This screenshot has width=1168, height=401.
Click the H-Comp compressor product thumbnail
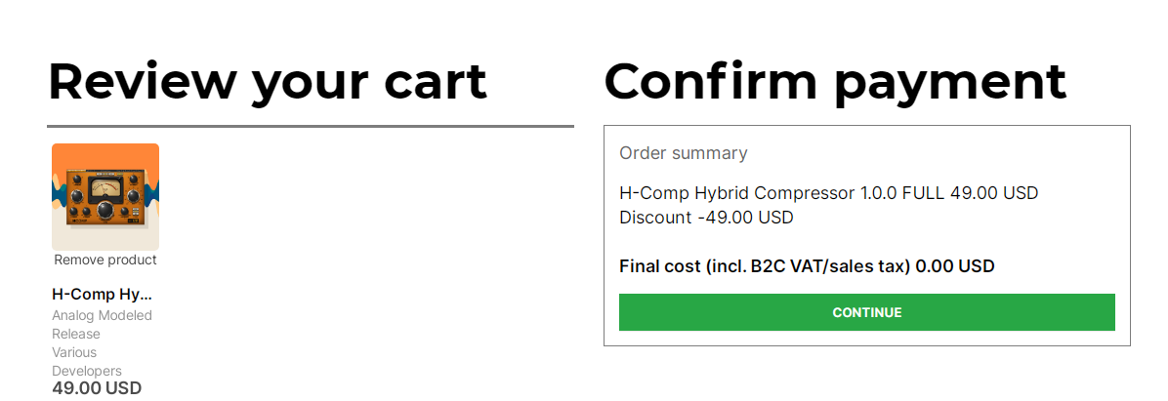(x=105, y=197)
